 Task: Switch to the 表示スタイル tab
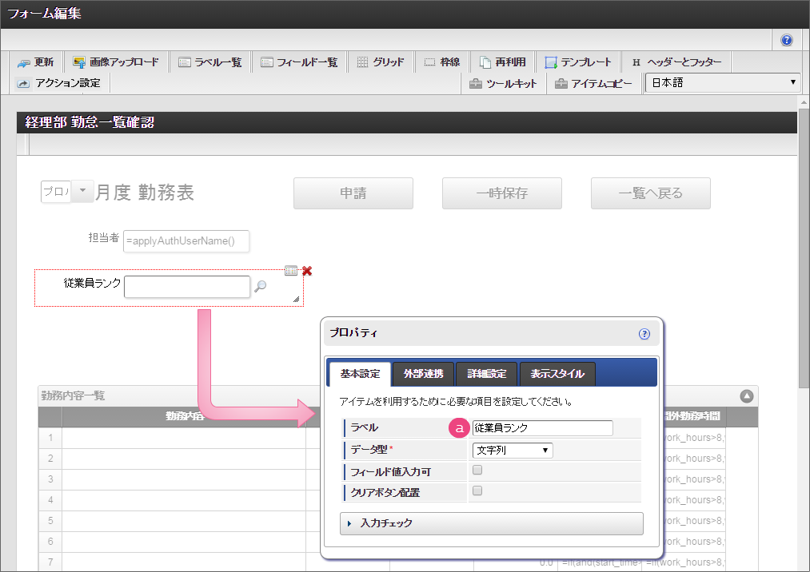(x=557, y=374)
